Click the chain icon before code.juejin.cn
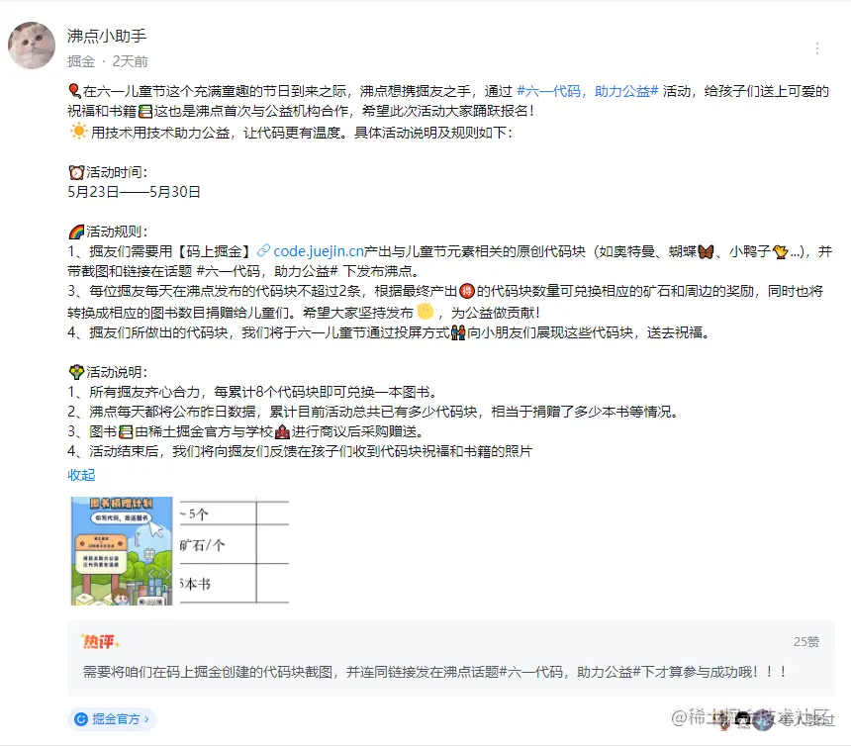 (264, 250)
